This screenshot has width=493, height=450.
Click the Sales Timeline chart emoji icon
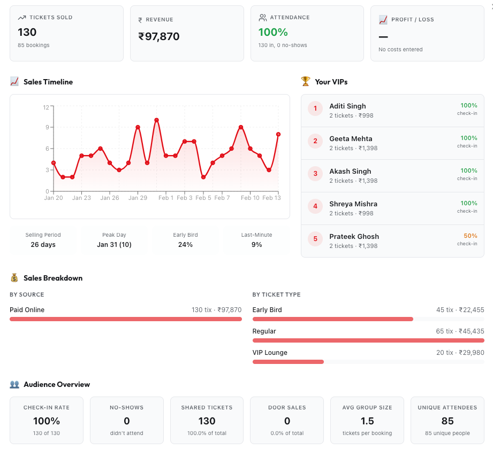click(x=14, y=82)
